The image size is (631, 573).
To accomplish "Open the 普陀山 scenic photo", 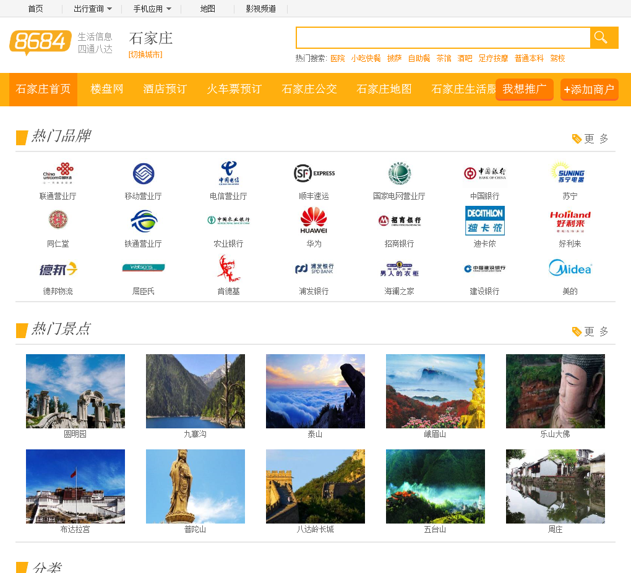I will tap(195, 486).
